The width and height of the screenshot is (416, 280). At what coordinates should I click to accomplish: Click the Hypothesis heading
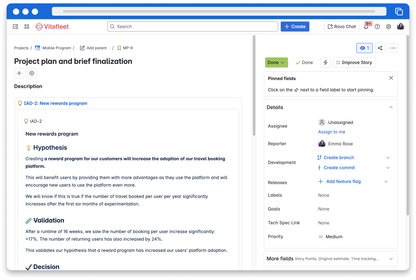click(50, 148)
